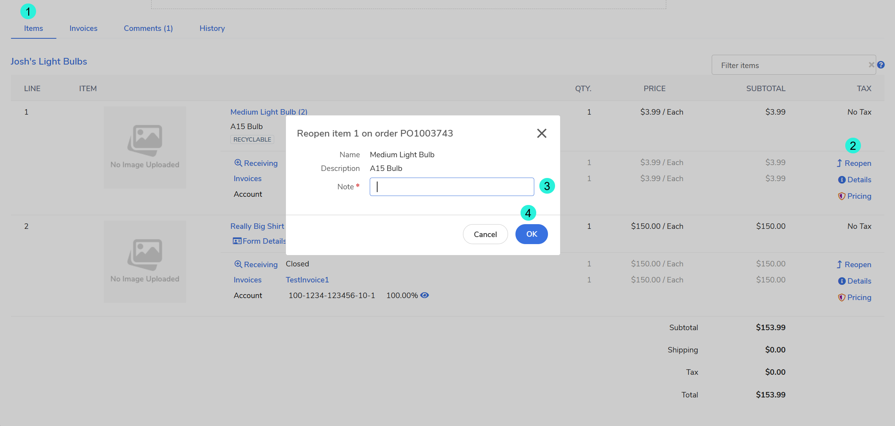Open the Comments (1) tab
The height and width of the screenshot is (426, 895).
pos(148,29)
